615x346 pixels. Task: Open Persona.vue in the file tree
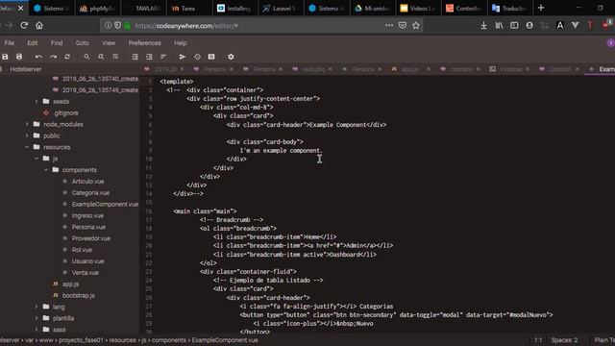click(88, 227)
